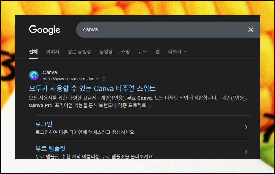Image resolution: width=275 pixels, height=174 pixels.
Task: Expand the chevron on the 무료 템플릿 row
Action: pyautogui.click(x=246, y=152)
